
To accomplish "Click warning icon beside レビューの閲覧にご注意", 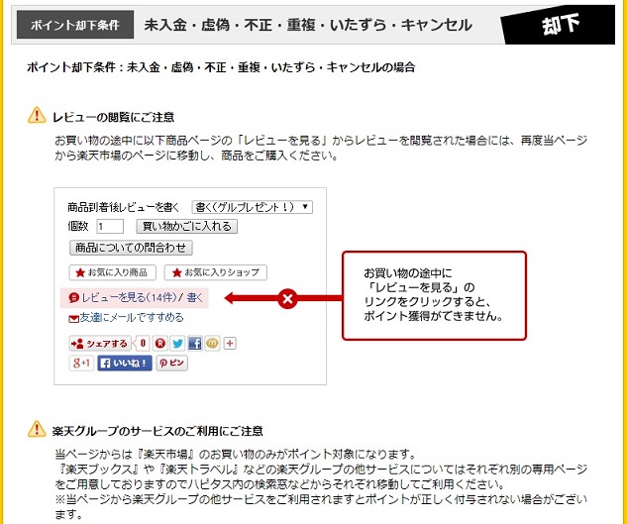I will coord(37,116).
